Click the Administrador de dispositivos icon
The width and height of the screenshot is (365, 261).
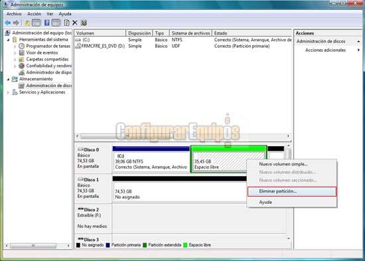pos(22,72)
